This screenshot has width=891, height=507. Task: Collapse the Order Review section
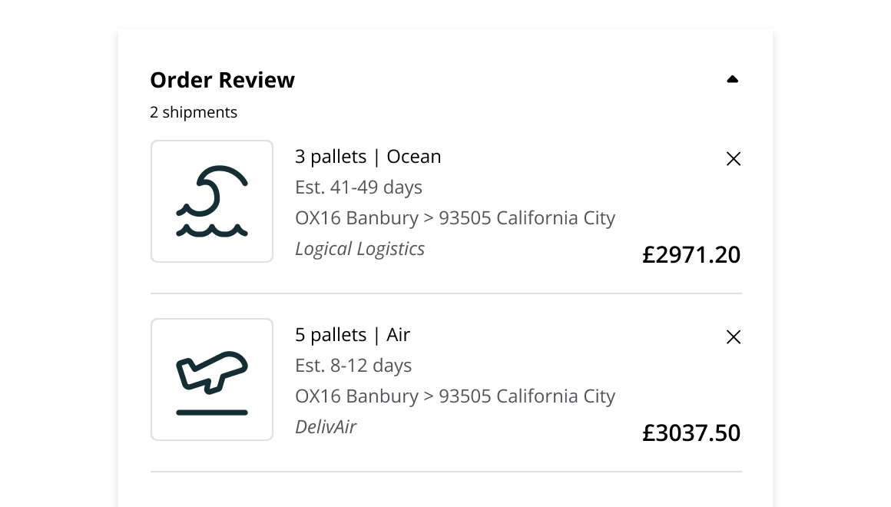pyautogui.click(x=733, y=80)
